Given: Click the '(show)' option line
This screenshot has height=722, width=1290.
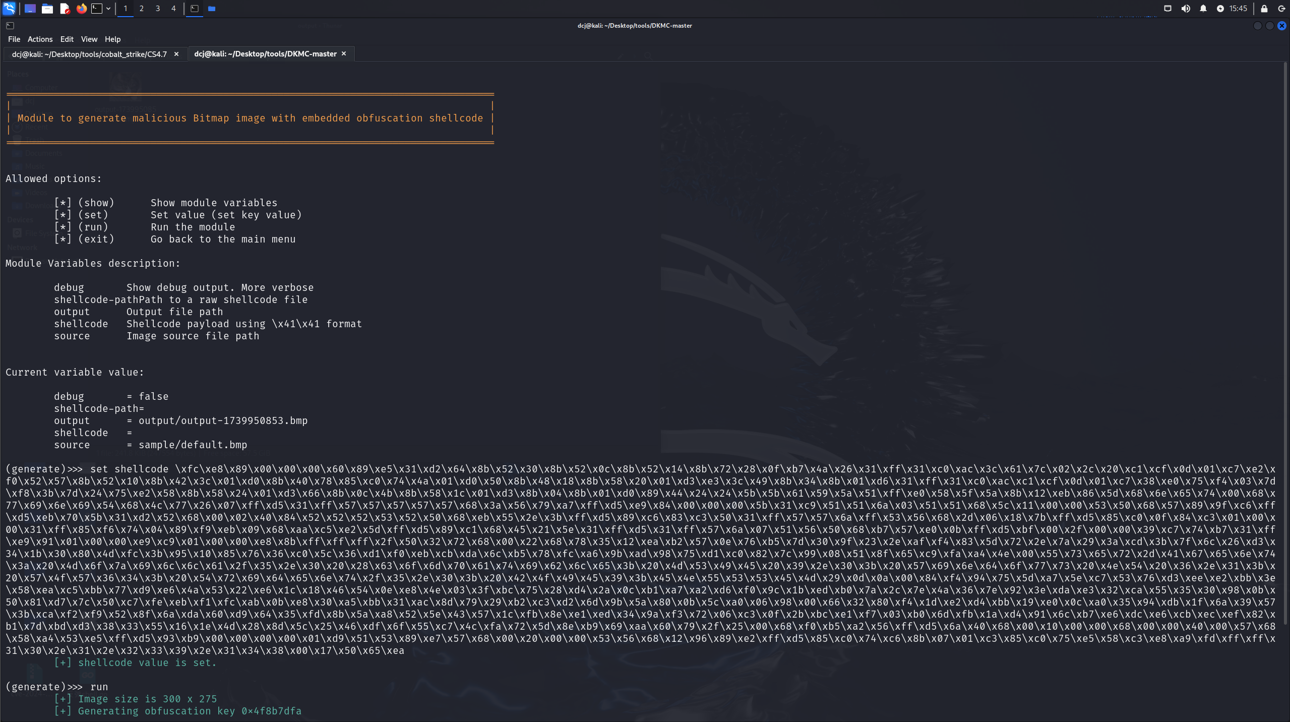Looking at the screenshot, I should click(x=166, y=203).
